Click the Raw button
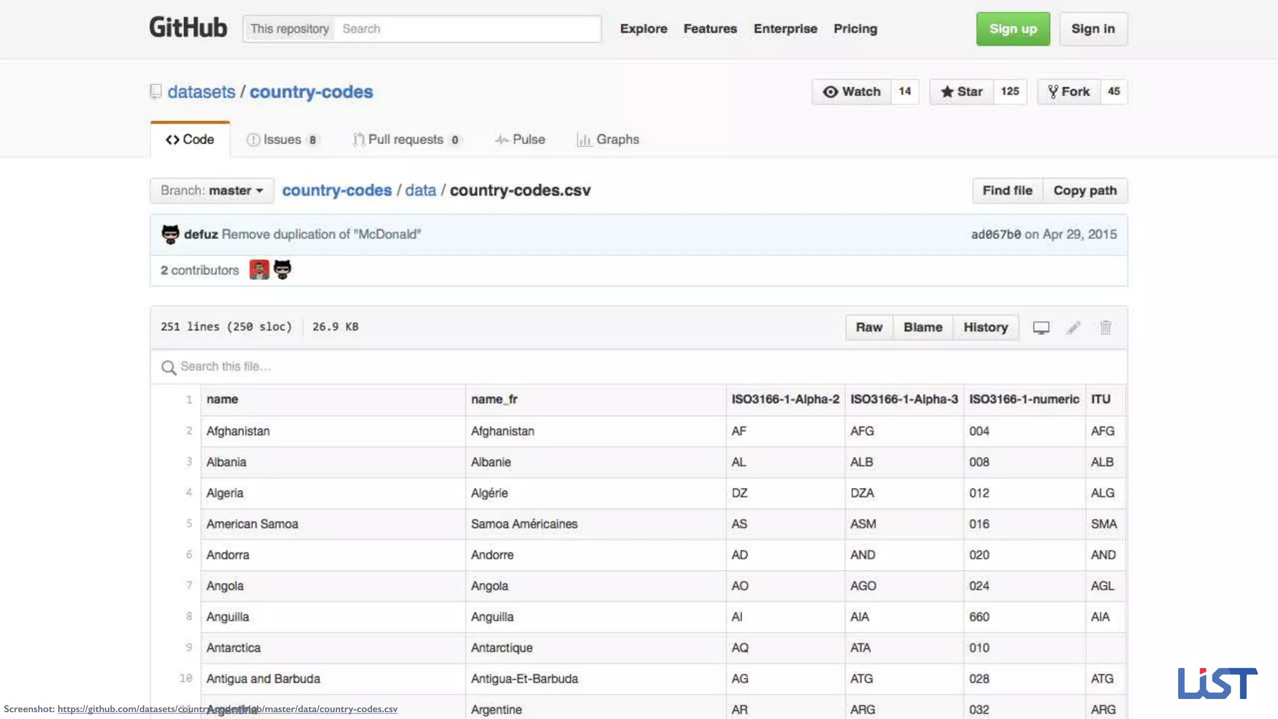 (869, 328)
